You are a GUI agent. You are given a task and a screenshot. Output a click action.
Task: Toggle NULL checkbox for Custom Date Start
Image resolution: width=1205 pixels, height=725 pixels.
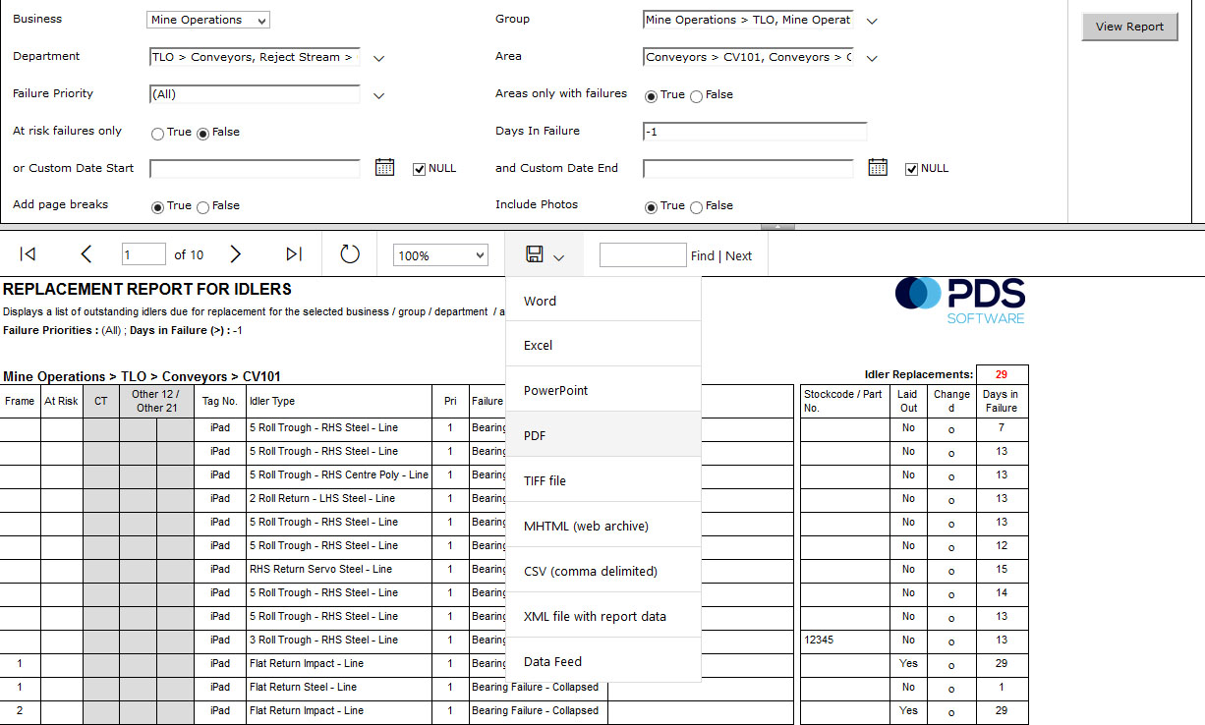(419, 168)
